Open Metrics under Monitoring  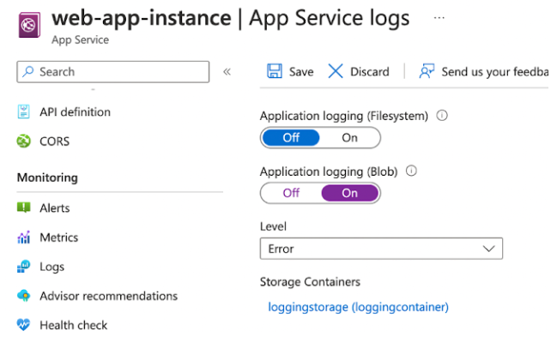59,238
